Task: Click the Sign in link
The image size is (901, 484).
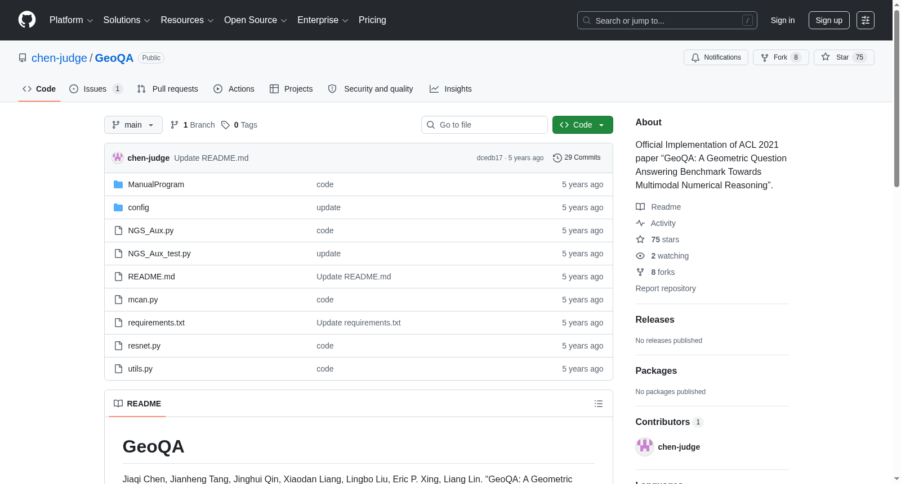Action: (783, 20)
